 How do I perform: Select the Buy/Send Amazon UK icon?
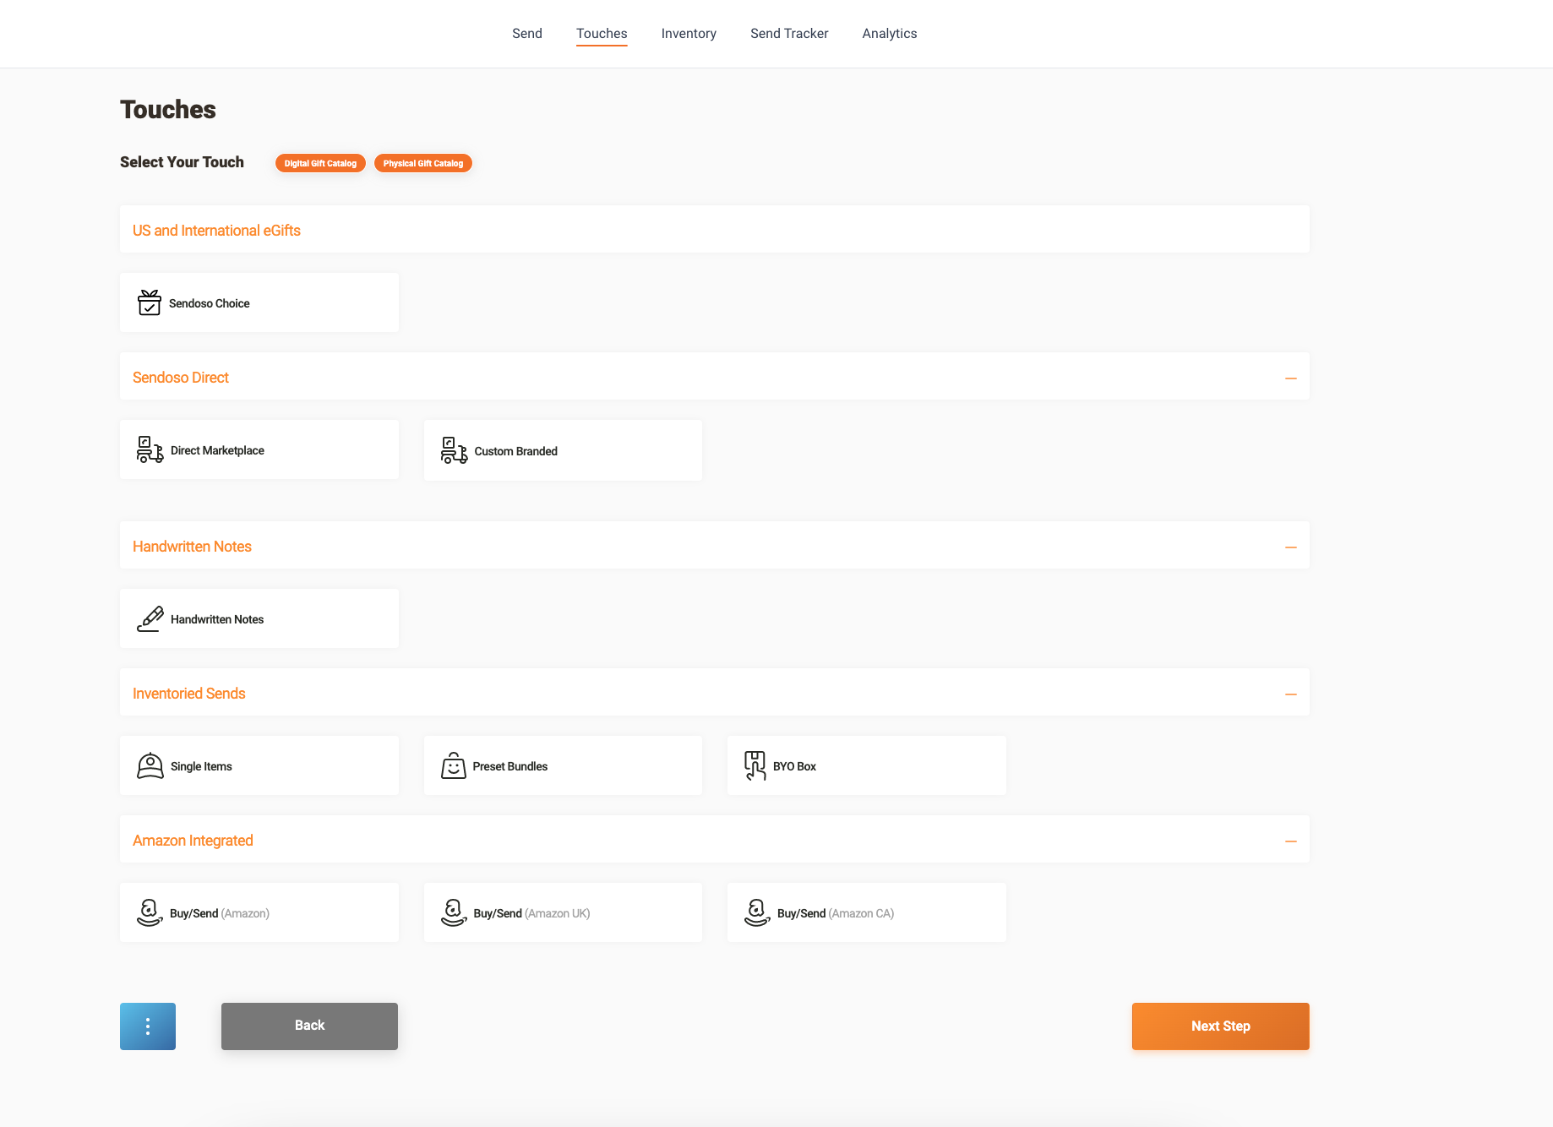coord(454,912)
